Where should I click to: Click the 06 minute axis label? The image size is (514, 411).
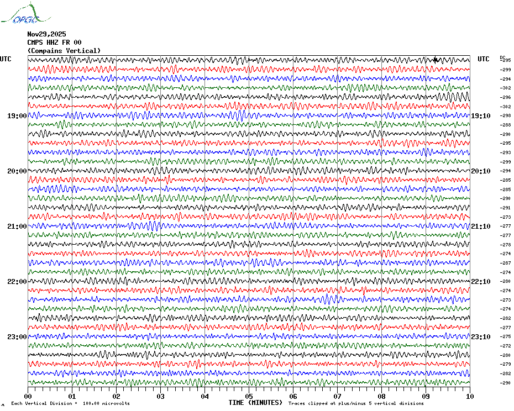tap(293, 396)
